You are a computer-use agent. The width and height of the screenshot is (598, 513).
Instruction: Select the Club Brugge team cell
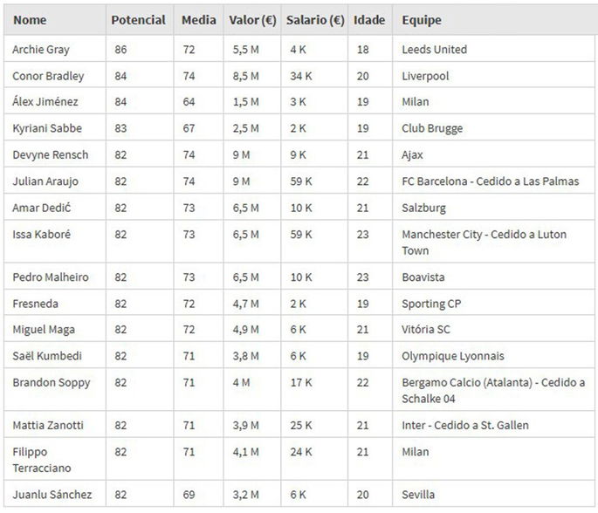tap(432, 128)
